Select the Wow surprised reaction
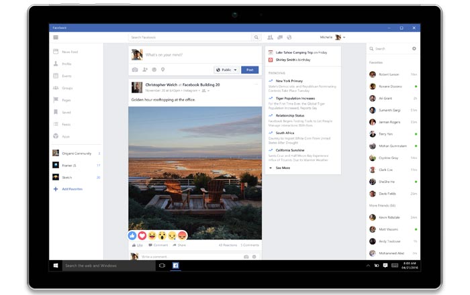The height and width of the screenshot is (295, 470). coord(162,236)
